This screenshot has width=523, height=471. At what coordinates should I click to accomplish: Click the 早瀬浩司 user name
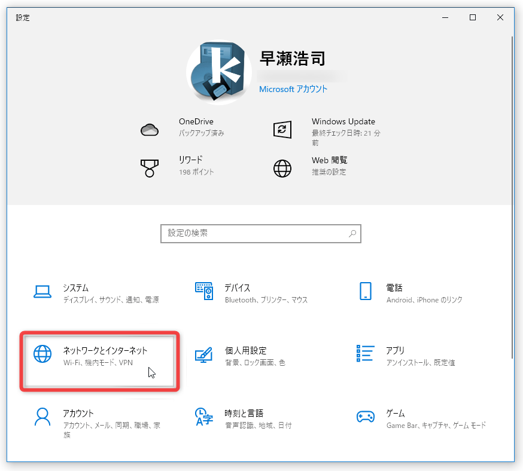tap(292, 59)
